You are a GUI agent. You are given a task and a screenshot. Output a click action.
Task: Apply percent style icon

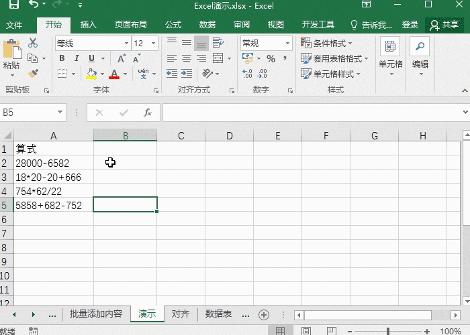(x=271, y=59)
